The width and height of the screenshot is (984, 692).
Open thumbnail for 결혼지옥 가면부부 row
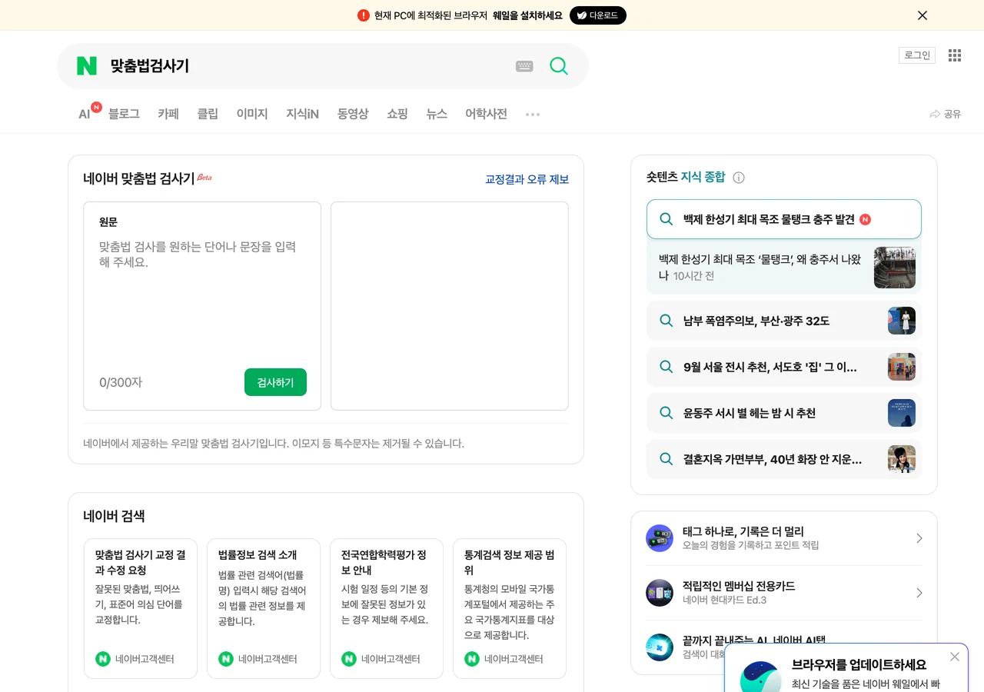[x=902, y=459]
